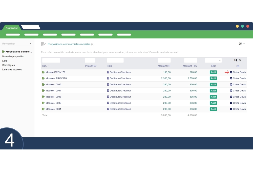
Task: Open the column list icon under the X
Action: point(238,66)
